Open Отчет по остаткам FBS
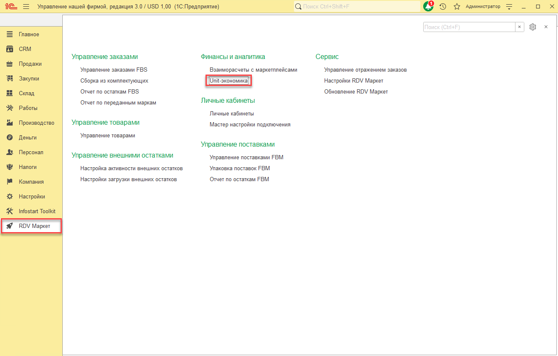Screen dimensions: 558x356 [x=109, y=91]
